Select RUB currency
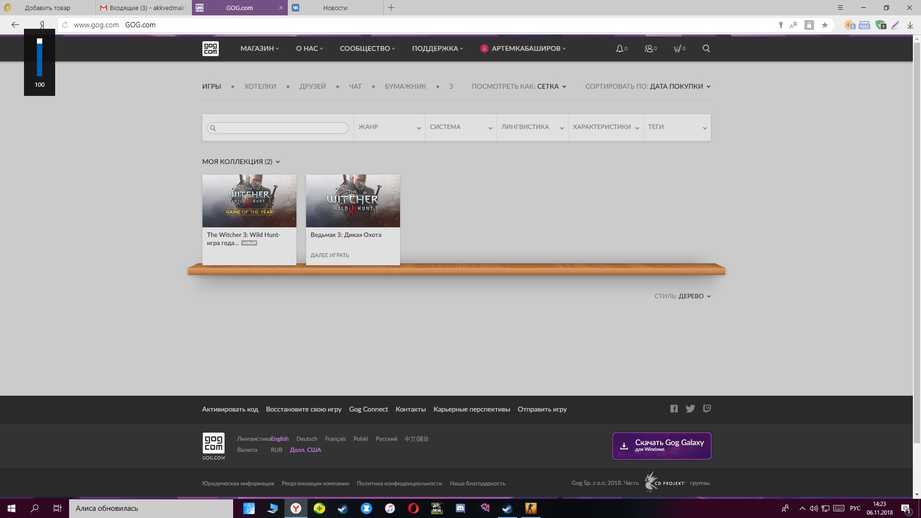This screenshot has width=921, height=518. [x=276, y=450]
